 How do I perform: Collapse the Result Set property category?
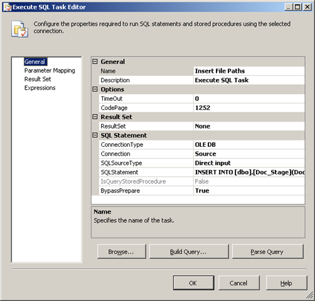coord(95,117)
